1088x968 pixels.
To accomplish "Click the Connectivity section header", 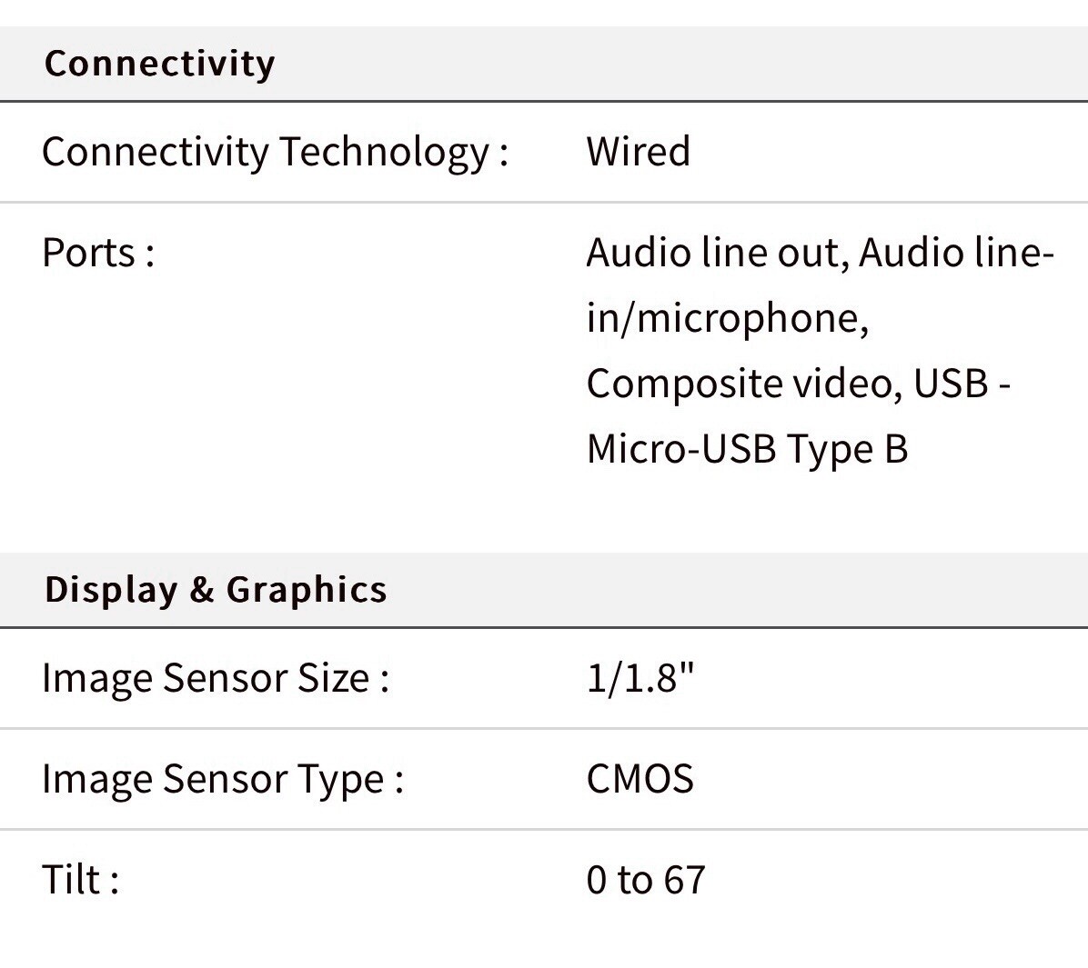I will [x=159, y=64].
